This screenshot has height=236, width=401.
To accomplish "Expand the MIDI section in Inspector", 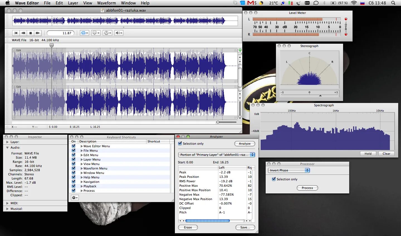I will point(8,203).
